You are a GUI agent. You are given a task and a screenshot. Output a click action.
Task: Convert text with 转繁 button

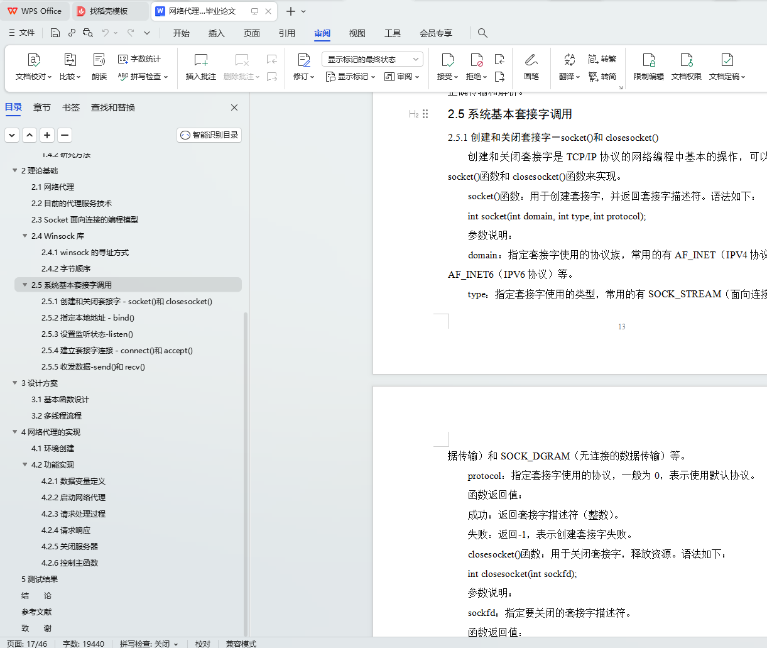[602, 59]
